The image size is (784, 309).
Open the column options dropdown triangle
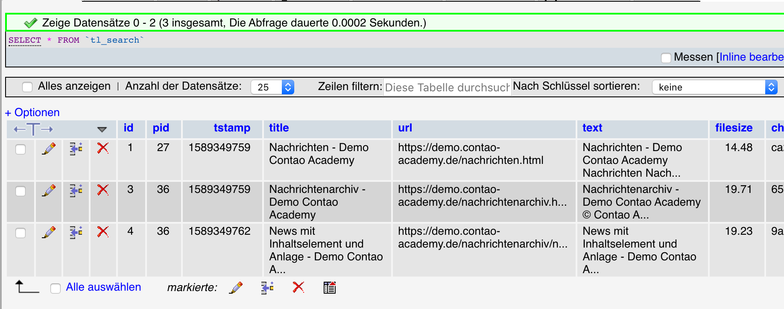(x=102, y=129)
